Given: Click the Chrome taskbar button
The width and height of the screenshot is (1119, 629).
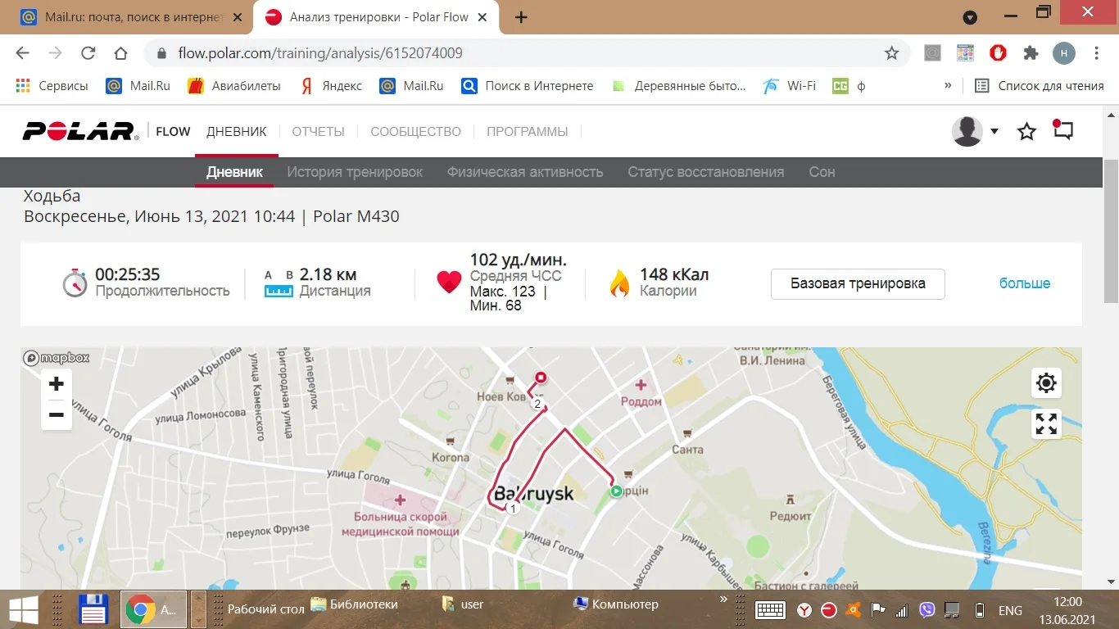Looking at the screenshot, I should (x=153, y=609).
